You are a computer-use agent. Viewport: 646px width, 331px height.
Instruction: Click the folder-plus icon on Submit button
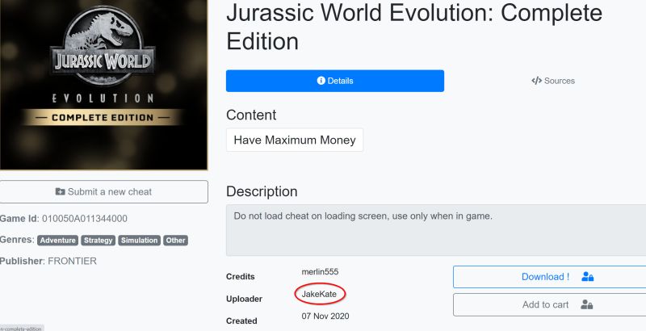click(x=60, y=191)
